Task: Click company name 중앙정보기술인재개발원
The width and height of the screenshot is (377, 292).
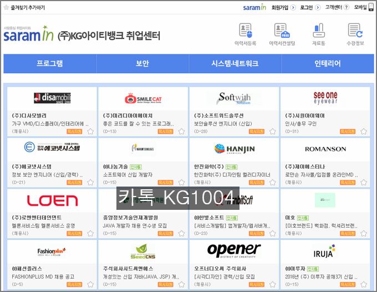Action: pos(130,218)
